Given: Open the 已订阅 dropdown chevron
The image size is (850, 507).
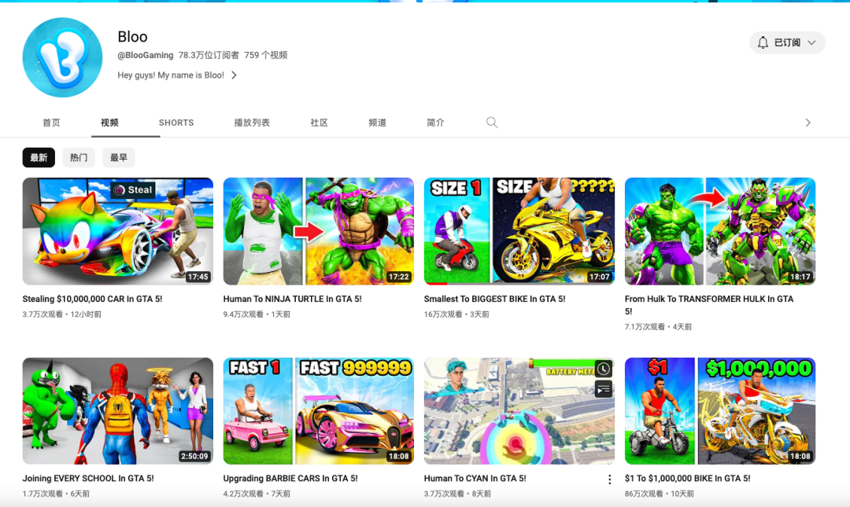Looking at the screenshot, I should point(811,42).
